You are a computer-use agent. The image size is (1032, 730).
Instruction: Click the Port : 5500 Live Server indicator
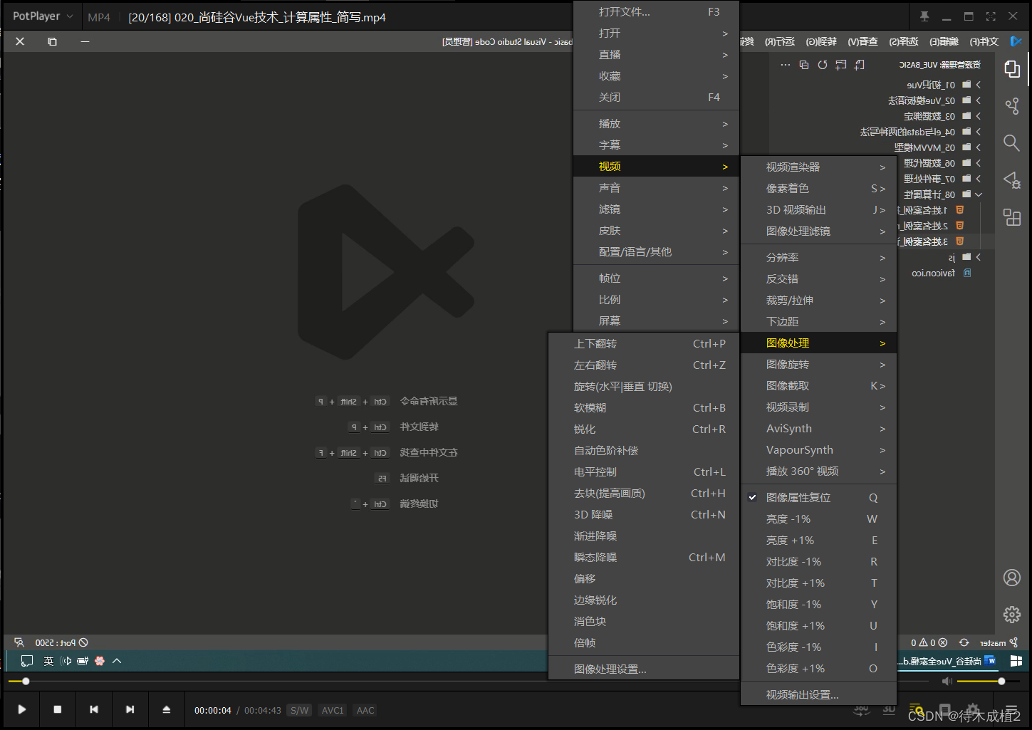62,642
